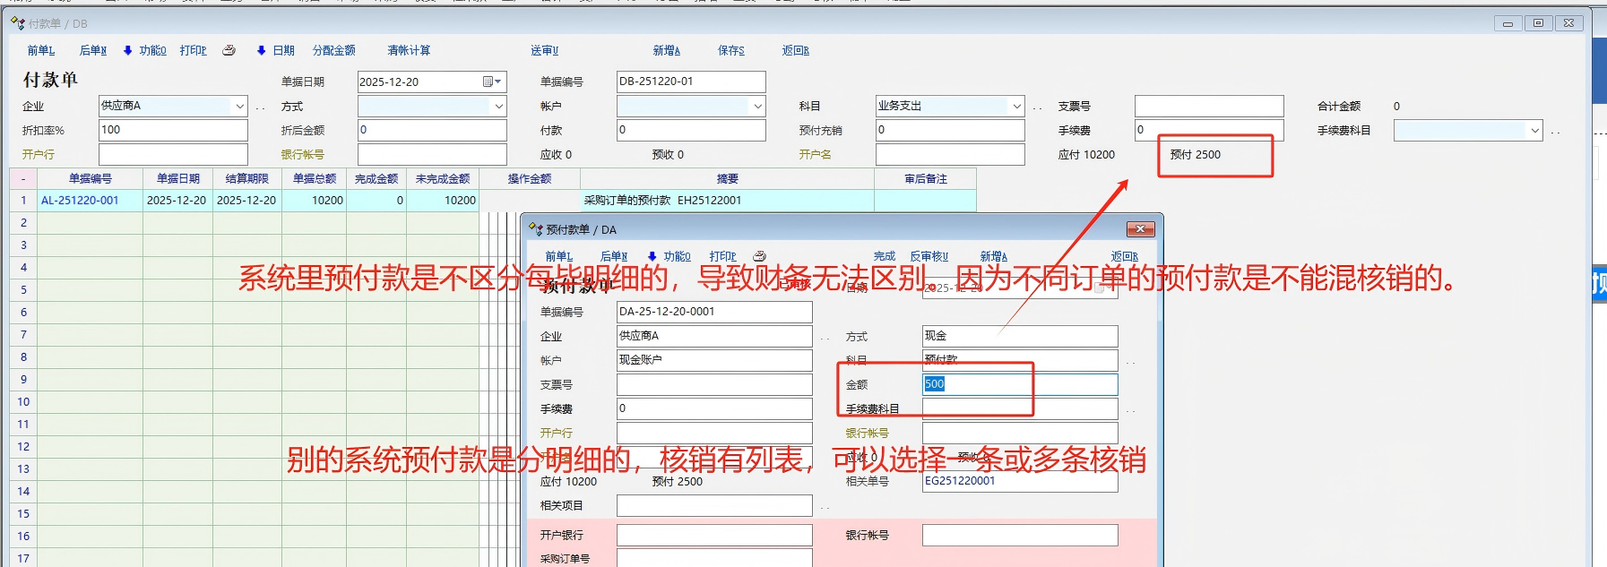
Task: Click the blue arrow beside 功能O in payment toolbar
Action: [x=127, y=51]
